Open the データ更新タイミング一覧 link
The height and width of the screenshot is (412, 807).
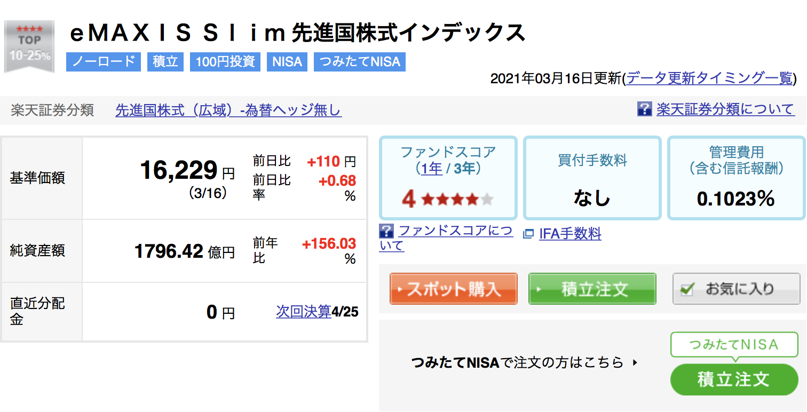point(710,78)
